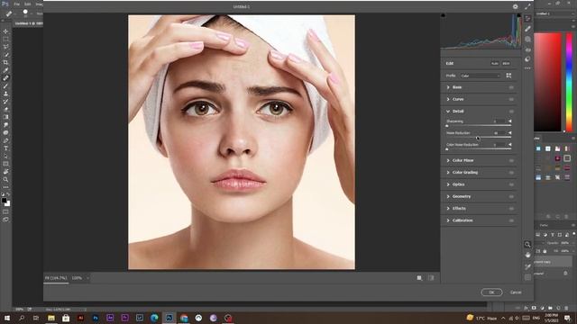Viewport: 577px width, 324px height.
Task: Click the 100% zoom button
Action: 77,278
